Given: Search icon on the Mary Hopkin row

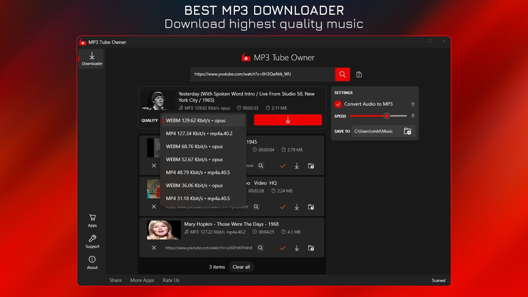Looking at the screenshot, I should pyautogui.click(x=260, y=248).
